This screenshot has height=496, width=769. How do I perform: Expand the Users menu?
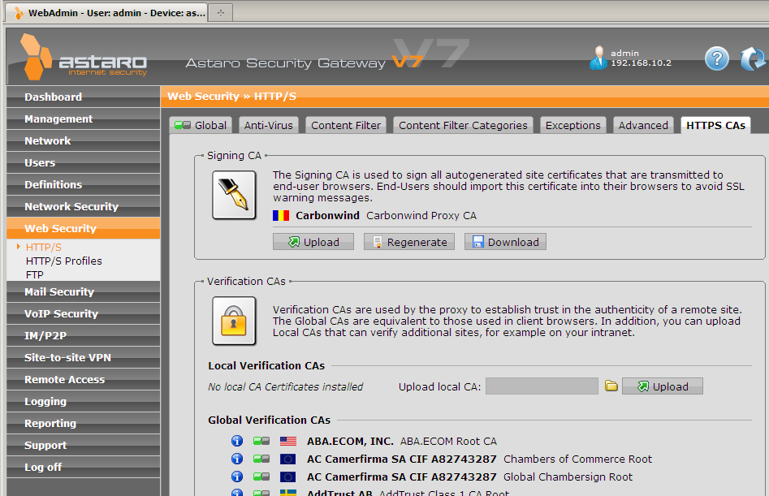[x=84, y=162]
